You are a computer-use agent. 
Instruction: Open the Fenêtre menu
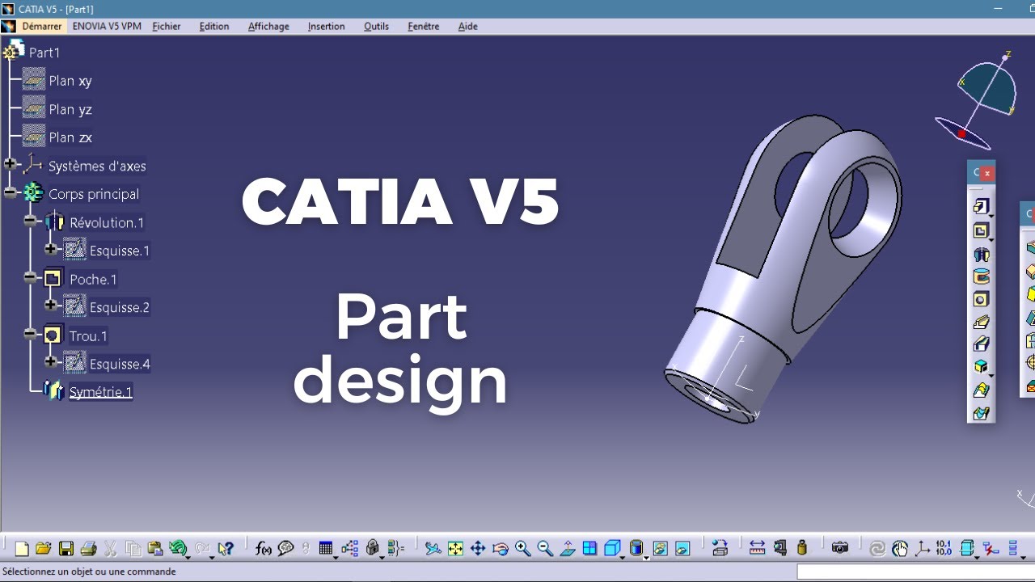424,26
